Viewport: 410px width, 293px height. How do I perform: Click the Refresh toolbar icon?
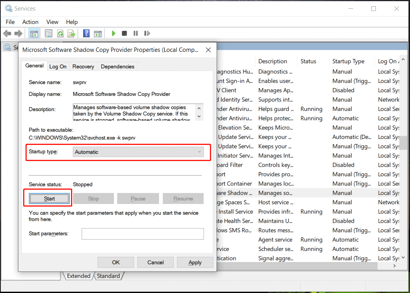pyautogui.click(x=60, y=34)
